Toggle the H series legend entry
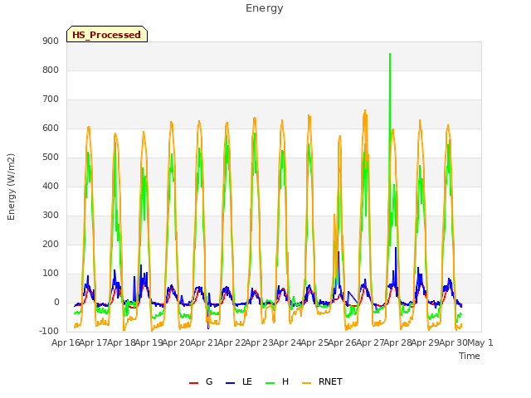 (x=277, y=381)
